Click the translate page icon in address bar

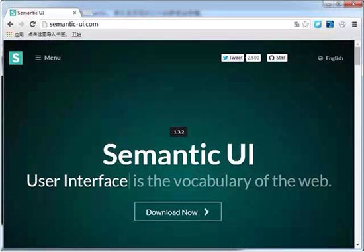click(x=296, y=24)
